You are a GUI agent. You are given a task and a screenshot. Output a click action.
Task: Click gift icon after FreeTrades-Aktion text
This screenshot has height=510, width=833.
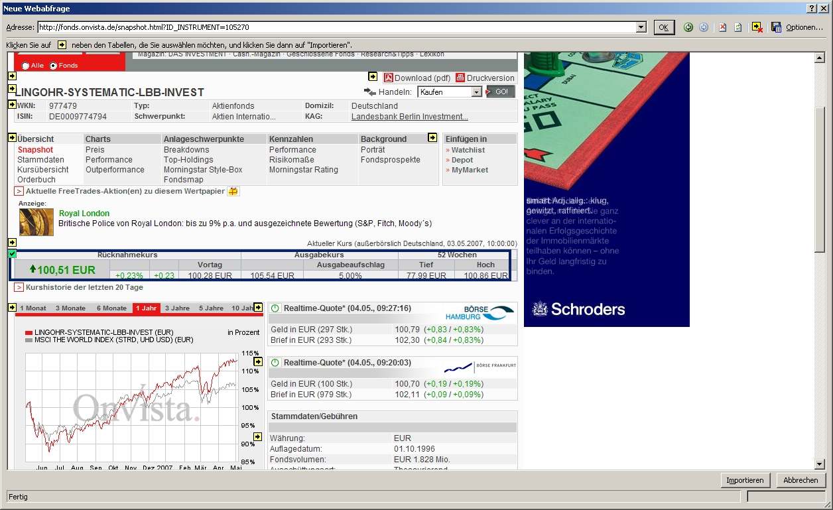(233, 191)
